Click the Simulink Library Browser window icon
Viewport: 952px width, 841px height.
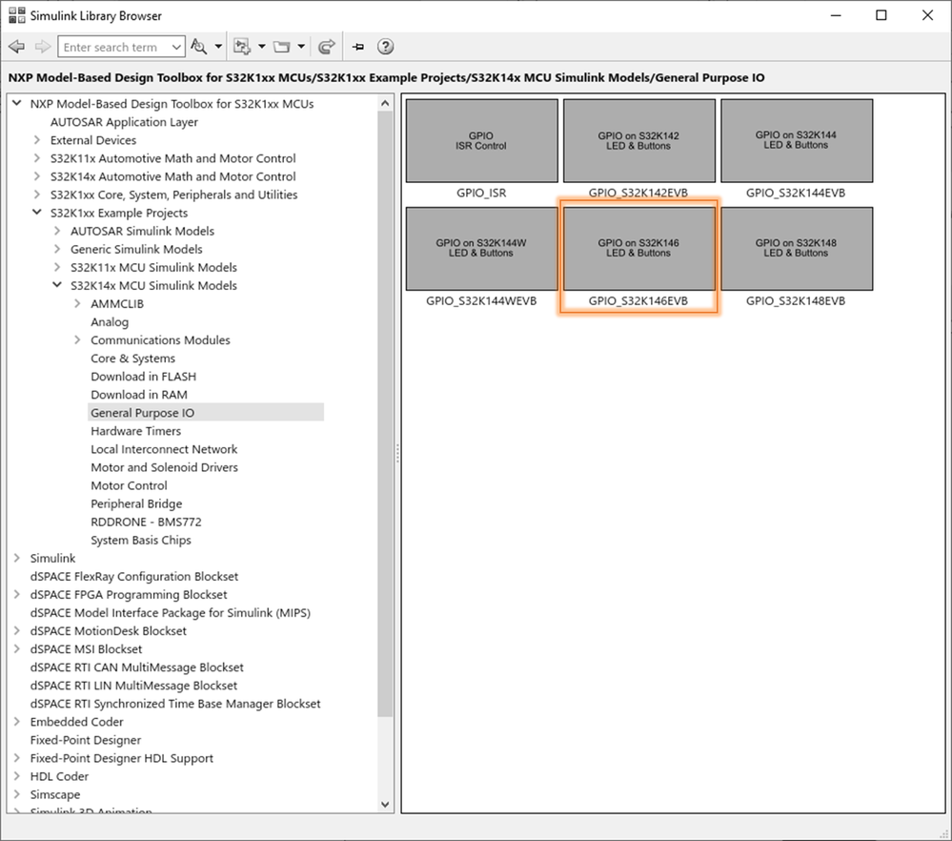pos(17,15)
